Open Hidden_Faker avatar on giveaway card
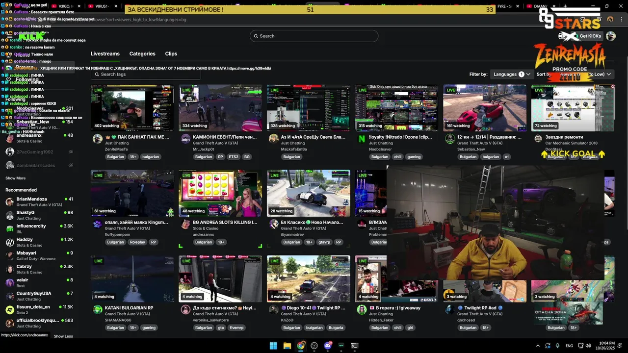The image size is (628, 353). (x=362, y=309)
